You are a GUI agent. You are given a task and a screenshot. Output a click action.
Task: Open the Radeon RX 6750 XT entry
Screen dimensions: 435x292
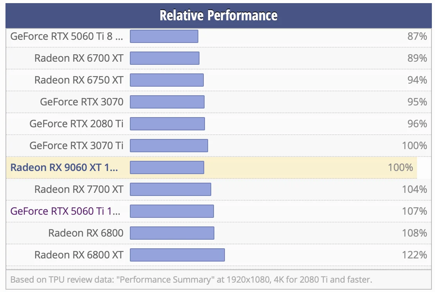(x=79, y=80)
